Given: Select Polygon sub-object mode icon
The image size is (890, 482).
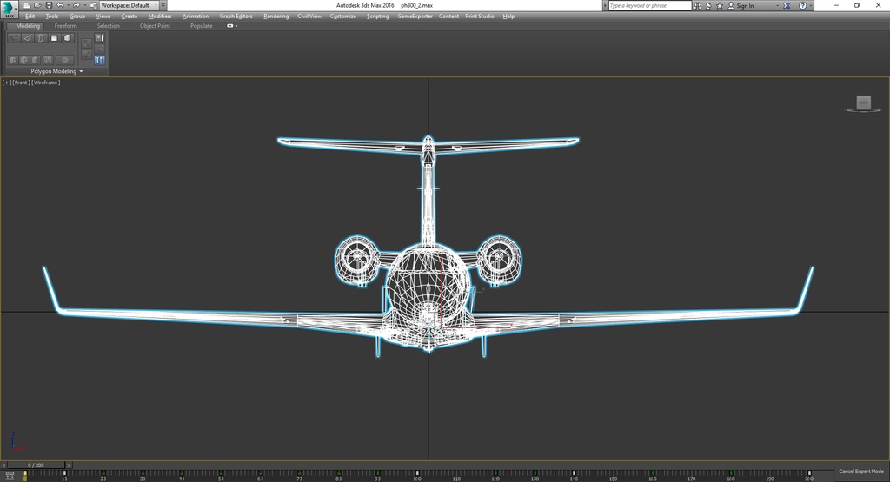Looking at the screenshot, I should pos(54,38).
